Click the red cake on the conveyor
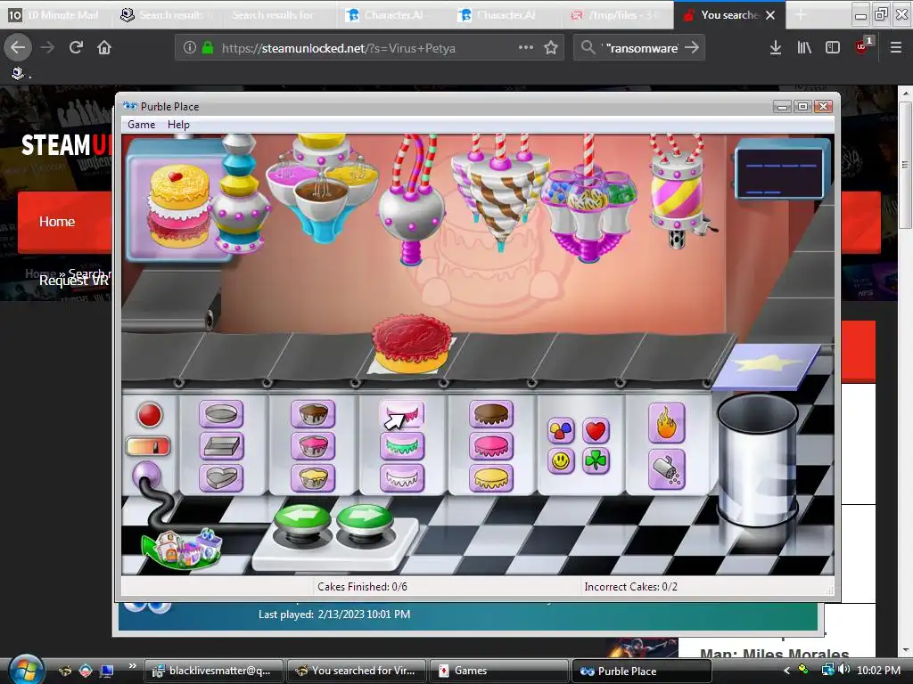 click(x=412, y=343)
